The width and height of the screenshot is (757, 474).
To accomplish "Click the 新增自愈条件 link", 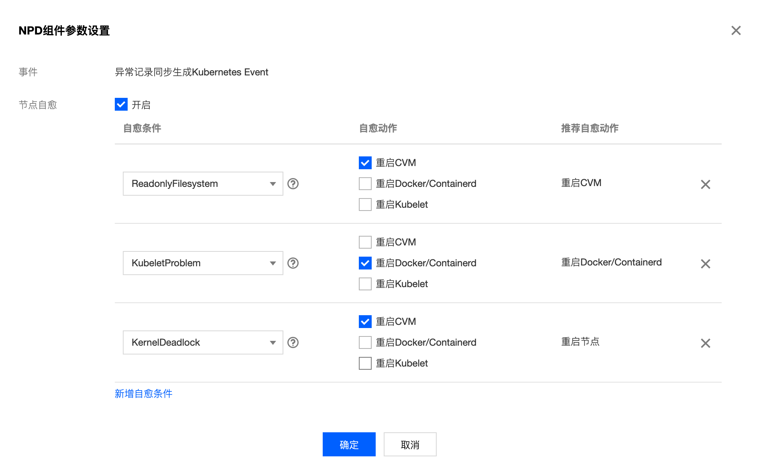I will coord(144,394).
